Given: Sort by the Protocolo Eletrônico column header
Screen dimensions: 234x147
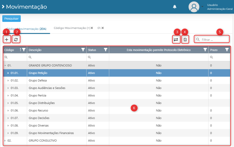Looking at the screenshot, I should tap(159, 50).
